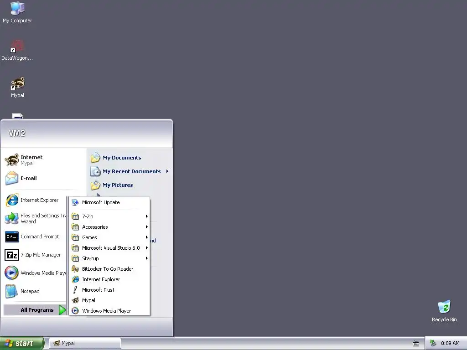Image resolution: width=467 pixels, height=350 pixels.
Task: Click the 7-Zip File Manager icon
Action: pyautogui.click(x=12, y=255)
